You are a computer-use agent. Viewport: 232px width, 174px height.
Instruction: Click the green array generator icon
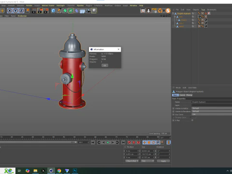pyautogui.click(x=71, y=11)
